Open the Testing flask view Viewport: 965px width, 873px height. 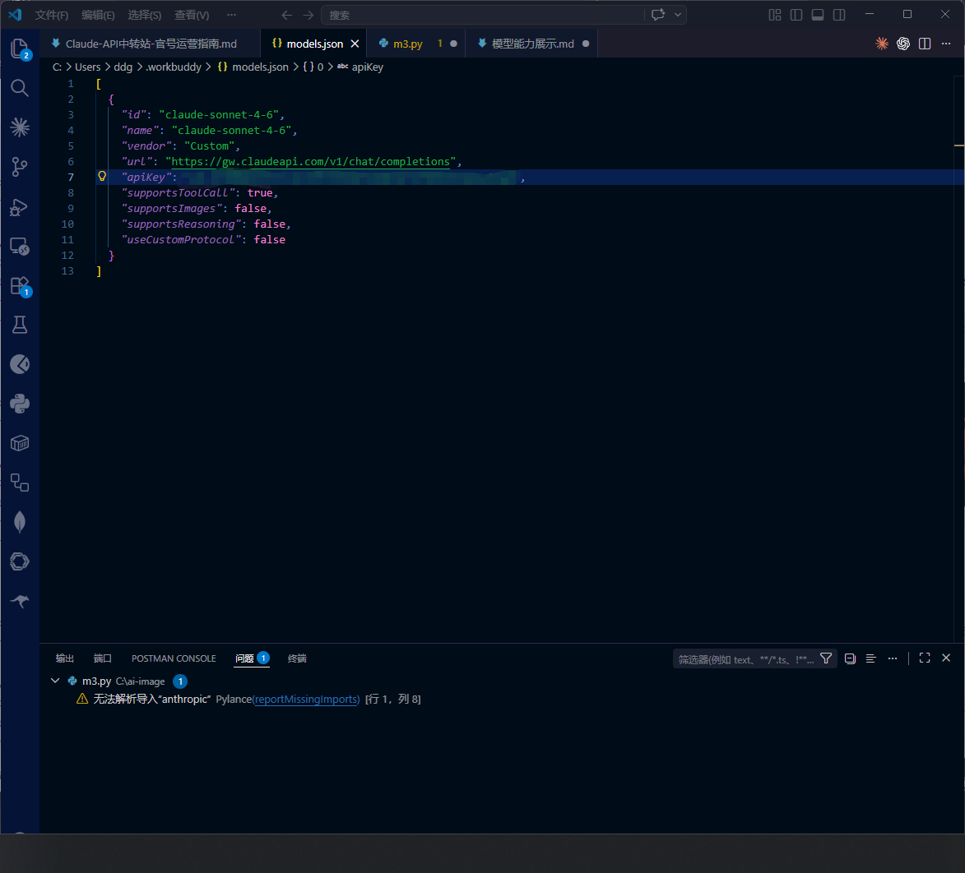pyautogui.click(x=20, y=325)
